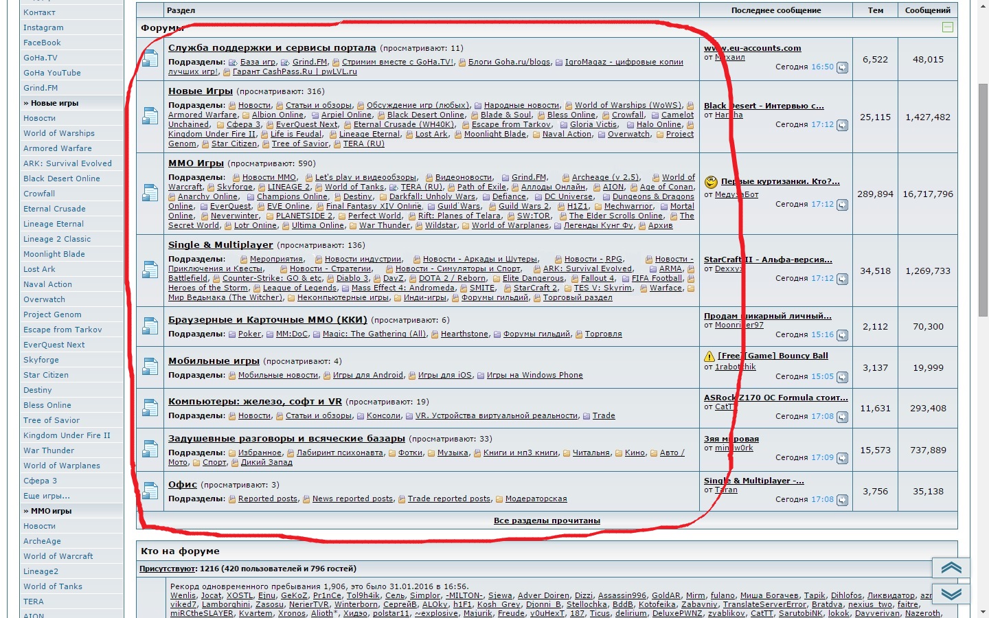Image resolution: width=989 pixels, height=618 pixels.
Task: Open Игры для Android subforum
Action: click(x=368, y=376)
